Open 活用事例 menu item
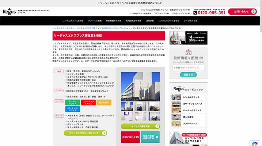The height and width of the screenshot is (146, 262). 150,21
